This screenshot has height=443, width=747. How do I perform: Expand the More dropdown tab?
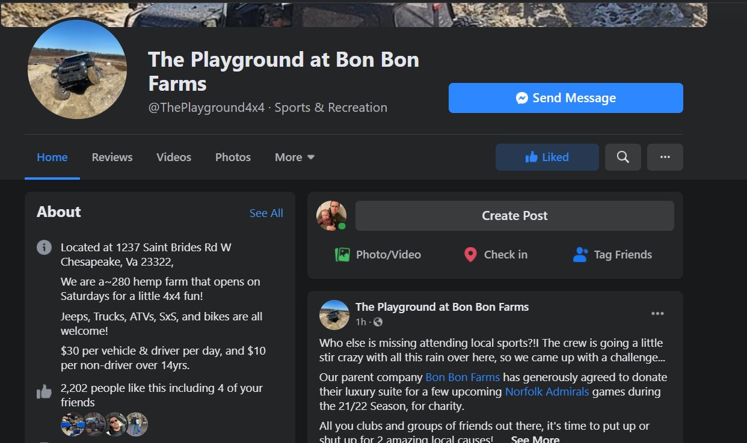(x=295, y=157)
